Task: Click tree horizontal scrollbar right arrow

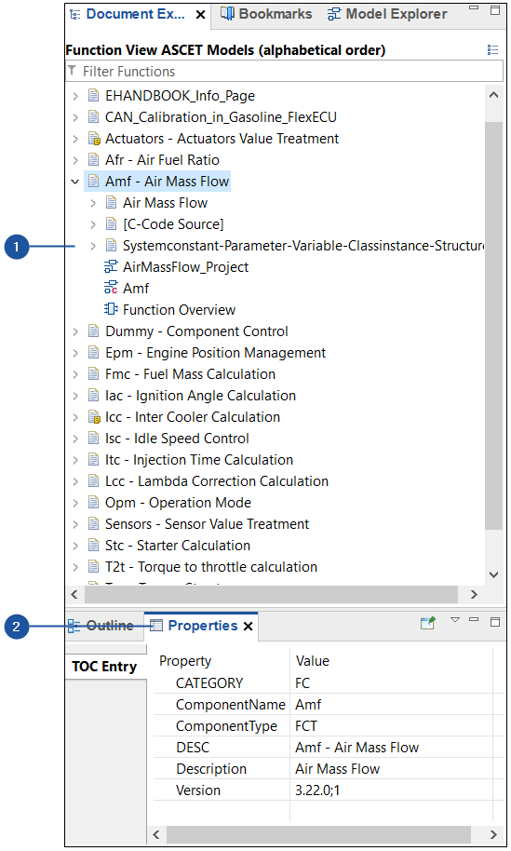Action: click(474, 595)
